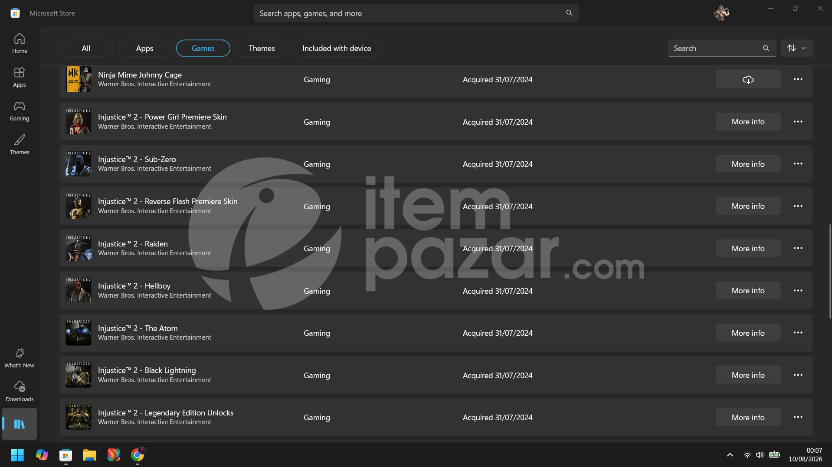Open Downloads in the sidebar
This screenshot has width=832, height=467.
(20, 392)
